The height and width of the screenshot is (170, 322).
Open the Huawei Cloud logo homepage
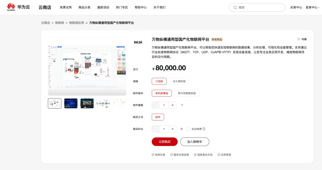tap(18, 7)
